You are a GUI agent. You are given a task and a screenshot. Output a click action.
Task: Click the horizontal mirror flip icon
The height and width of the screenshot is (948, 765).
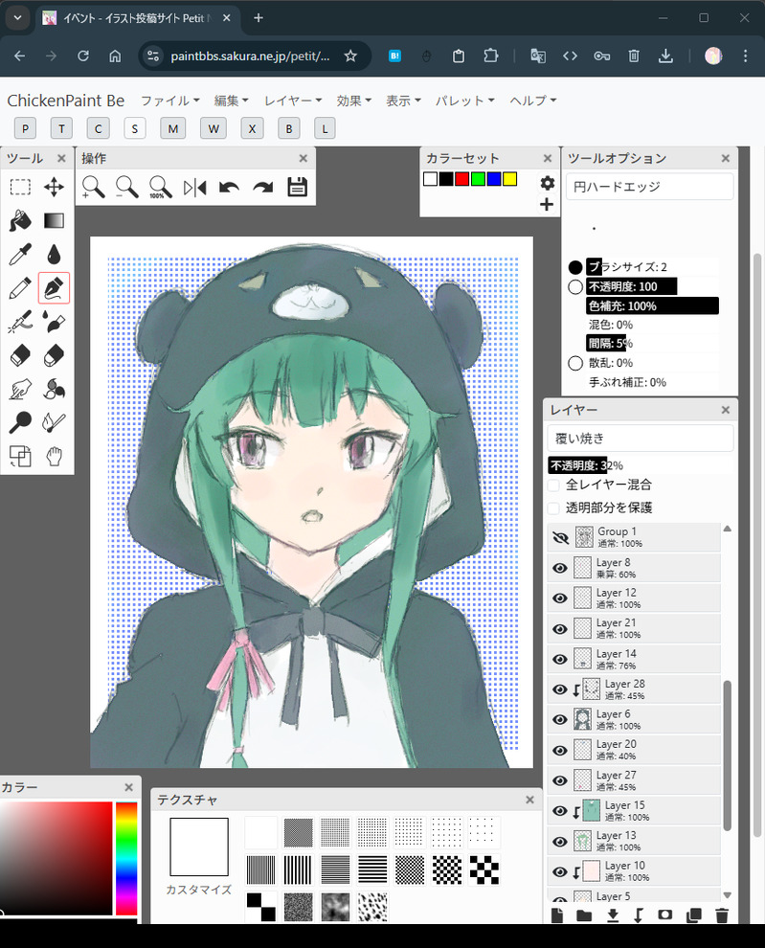pos(194,188)
